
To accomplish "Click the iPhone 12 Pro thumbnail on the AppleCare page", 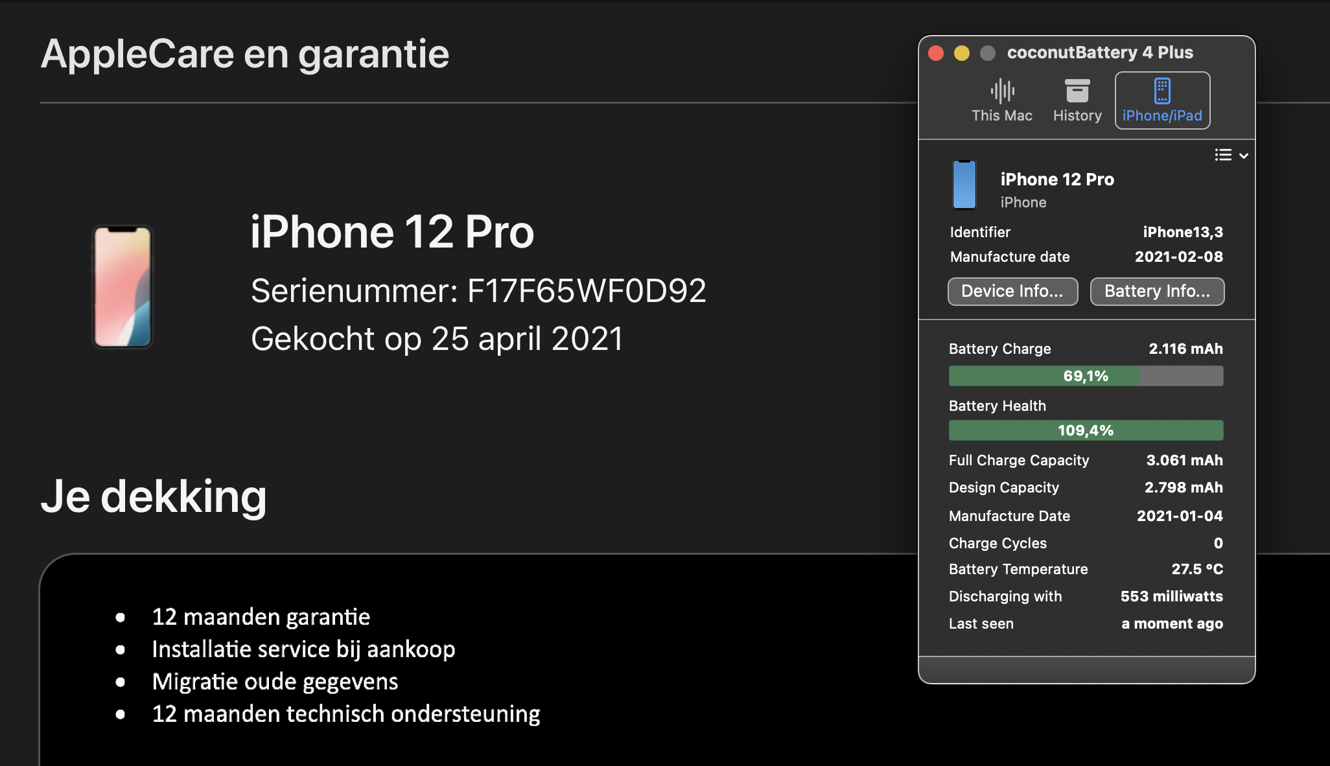I will coord(122,287).
